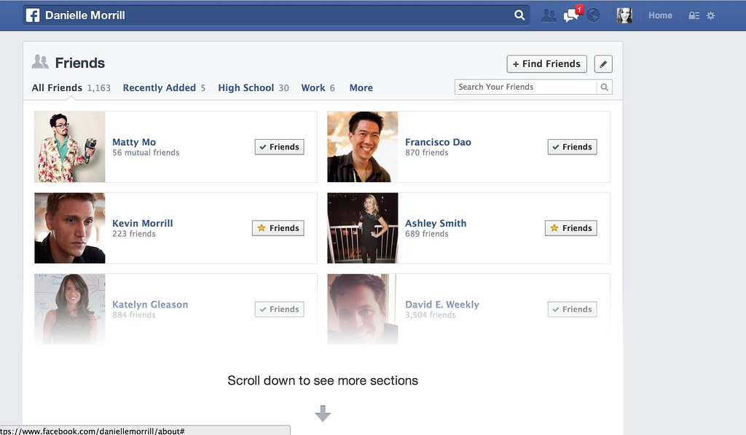This screenshot has height=435, width=746.
Task: Open Francisco Dao's profile photo
Action: (363, 147)
